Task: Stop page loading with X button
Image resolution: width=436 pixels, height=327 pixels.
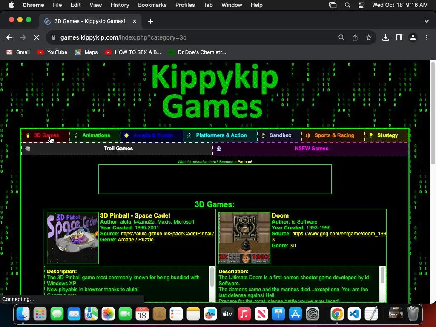Action: click(x=37, y=37)
